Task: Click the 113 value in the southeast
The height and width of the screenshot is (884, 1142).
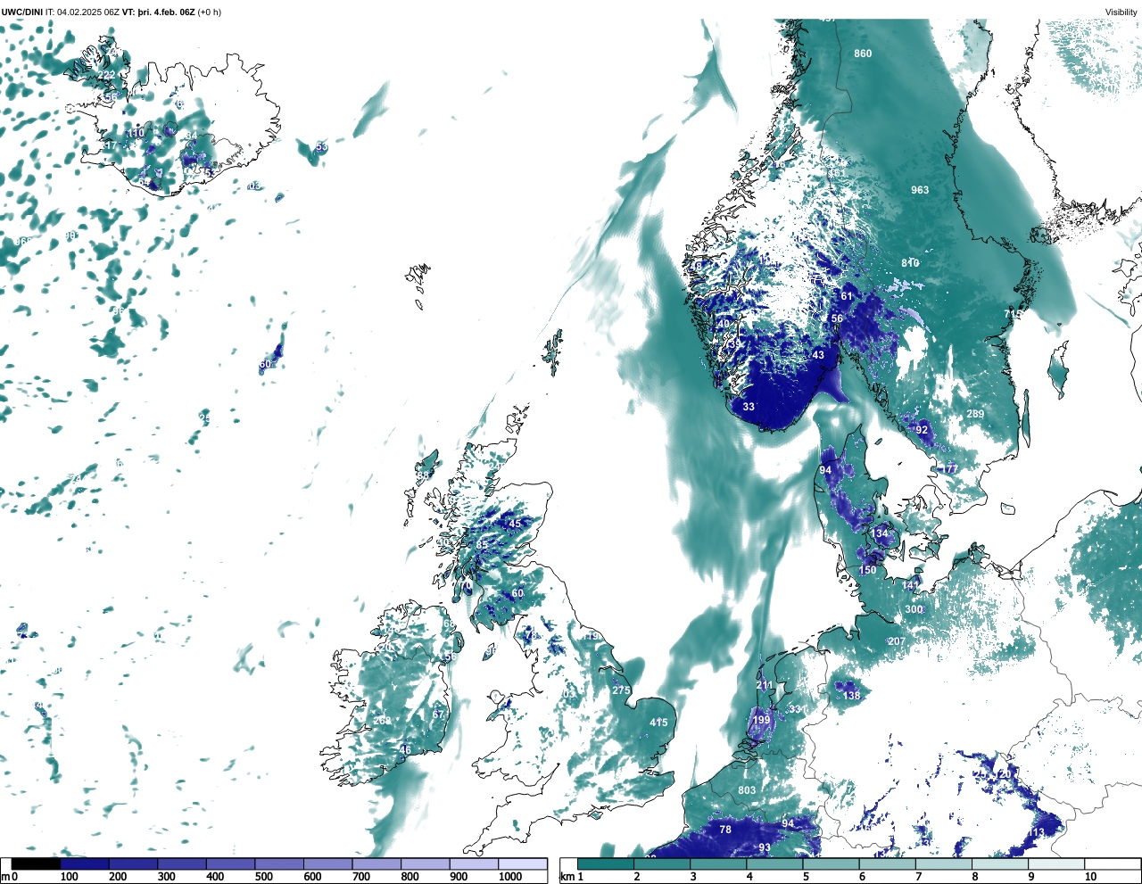Action: [x=1035, y=832]
